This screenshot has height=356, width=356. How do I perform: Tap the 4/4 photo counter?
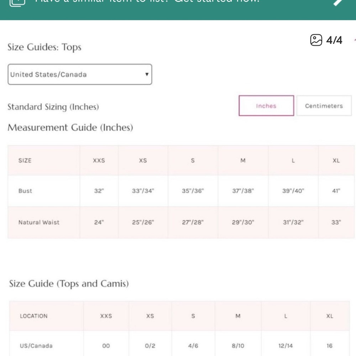pos(334,40)
